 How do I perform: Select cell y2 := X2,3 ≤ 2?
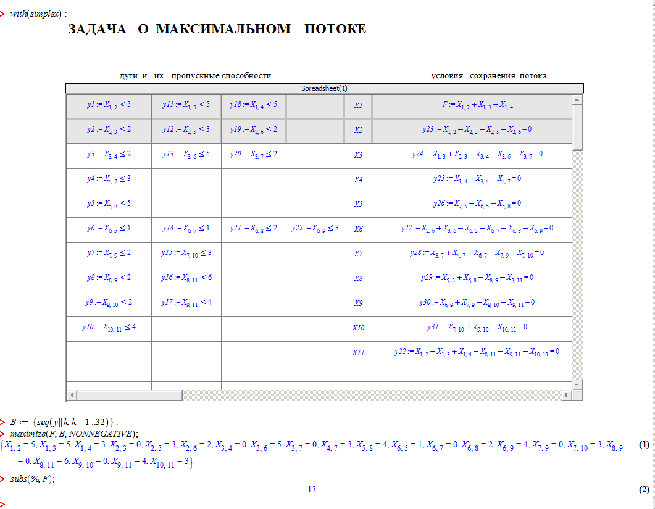coord(109,131)
